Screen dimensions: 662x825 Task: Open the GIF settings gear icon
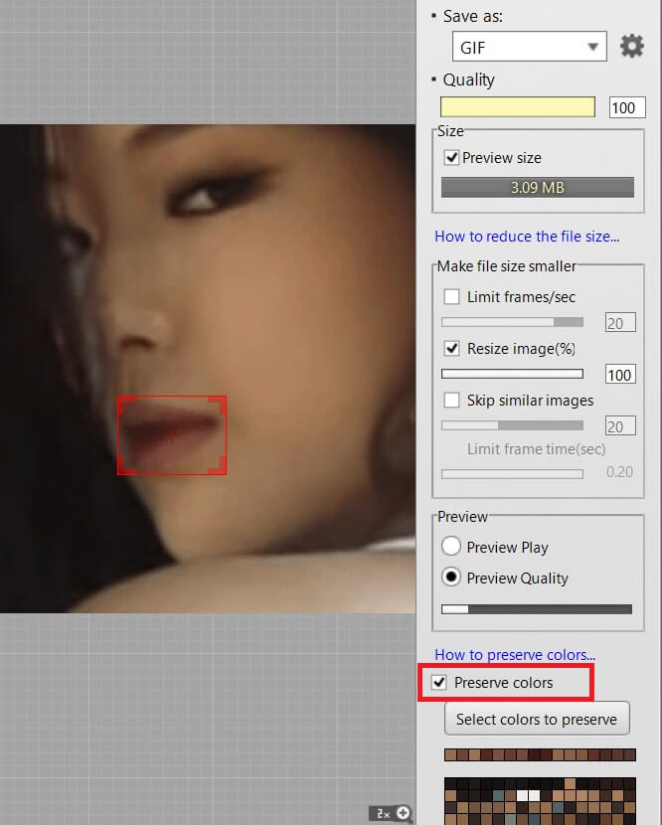631,47
